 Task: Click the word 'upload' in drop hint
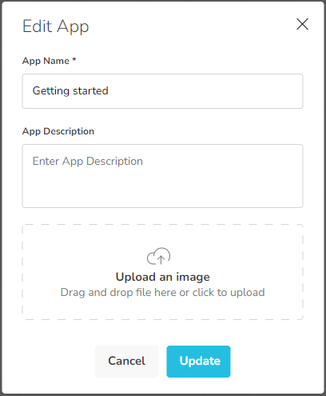click(x=248, y=293)
